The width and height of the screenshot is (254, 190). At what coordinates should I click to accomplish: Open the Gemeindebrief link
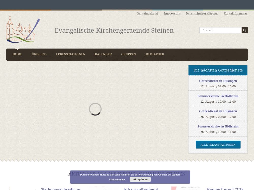click(x=147, y=14)
